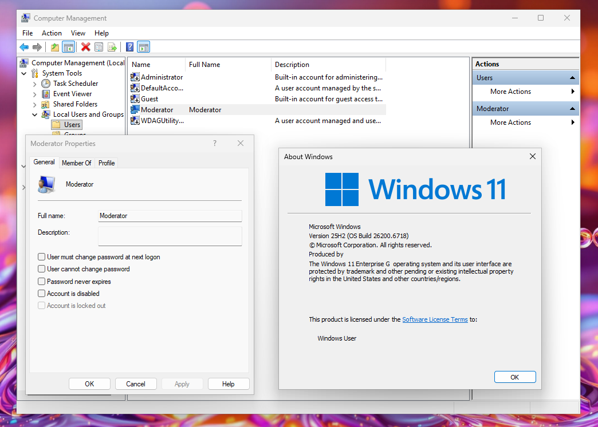Check User must change password at next logon
The image size is (598, 427).
tap(42, 257)
